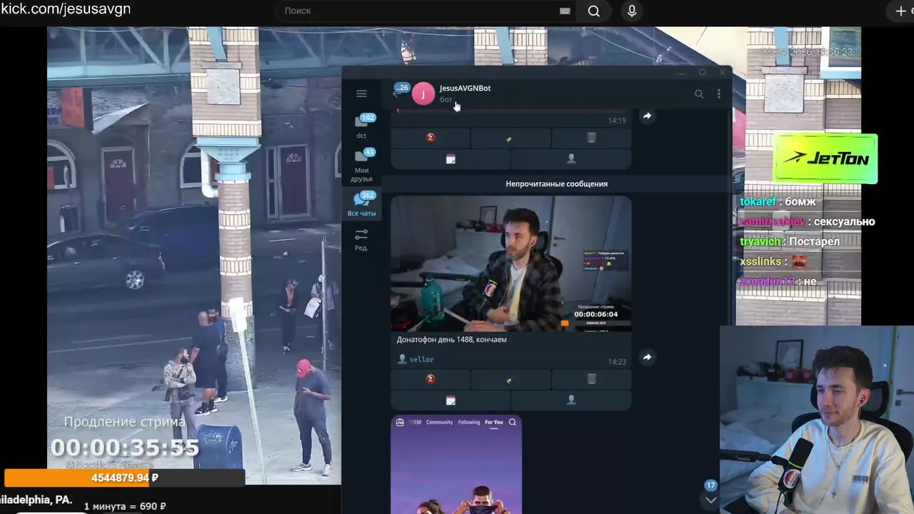Start voice search with the microphone
The image size is (914, 514).
632,11
